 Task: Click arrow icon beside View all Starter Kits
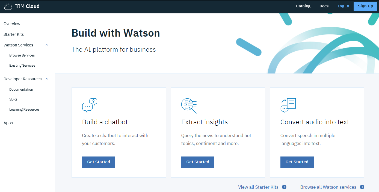[x=284, y=187]
